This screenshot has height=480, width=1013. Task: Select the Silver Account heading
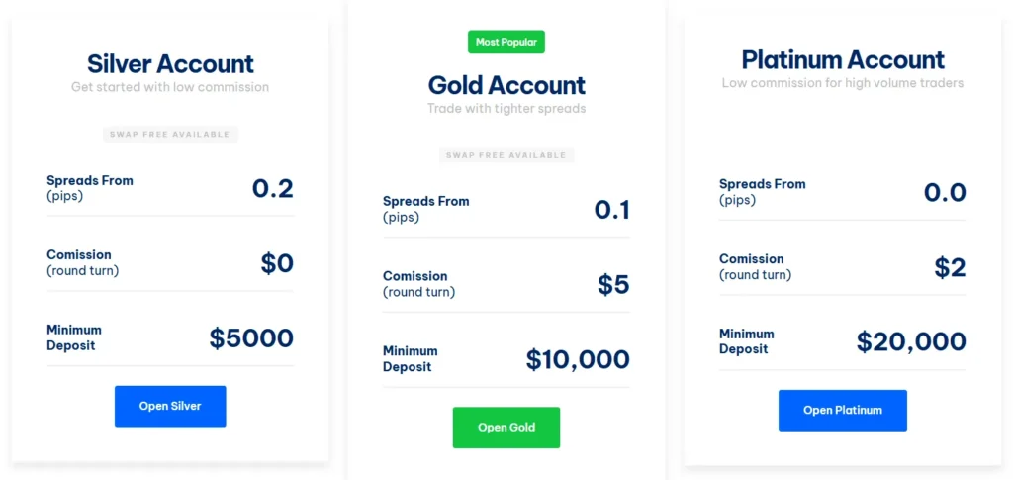pyautogui.click(x=170, y=64)
